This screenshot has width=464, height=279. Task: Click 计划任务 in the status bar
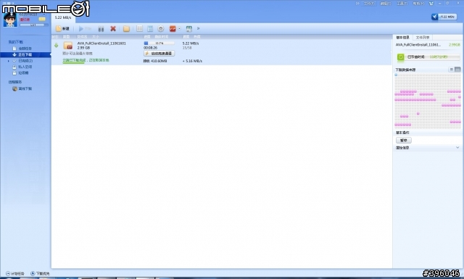(15, 274)
